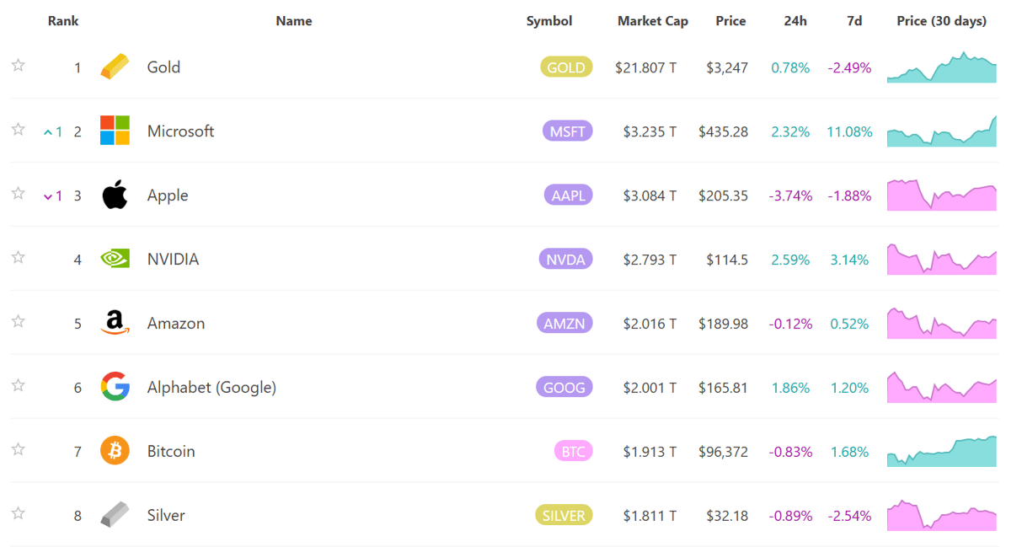Click the Microsoft four-square logo
Image resolution: width=1011 pixels, height=547 pixels.
(x=115, y=131)
